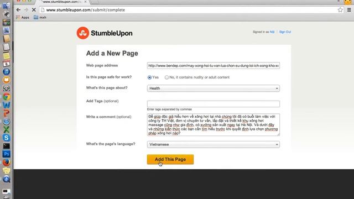Screen dimensions: 354x199
Task: Click into the comment text area
Action: coord(214,125)
